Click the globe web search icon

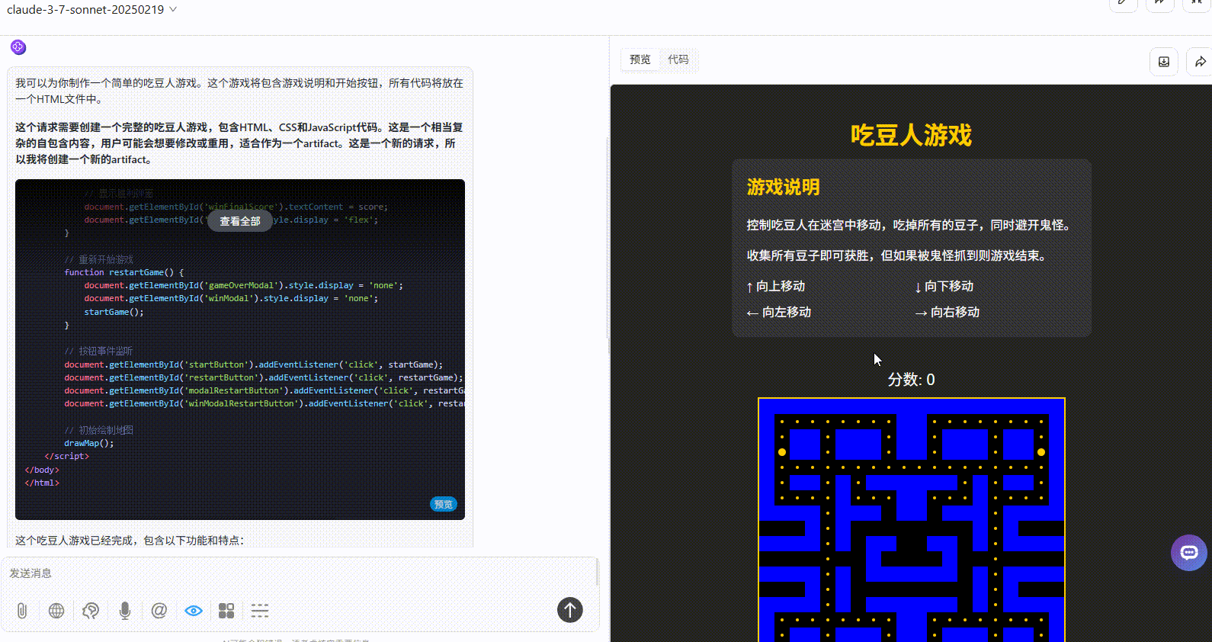point(56,610)
